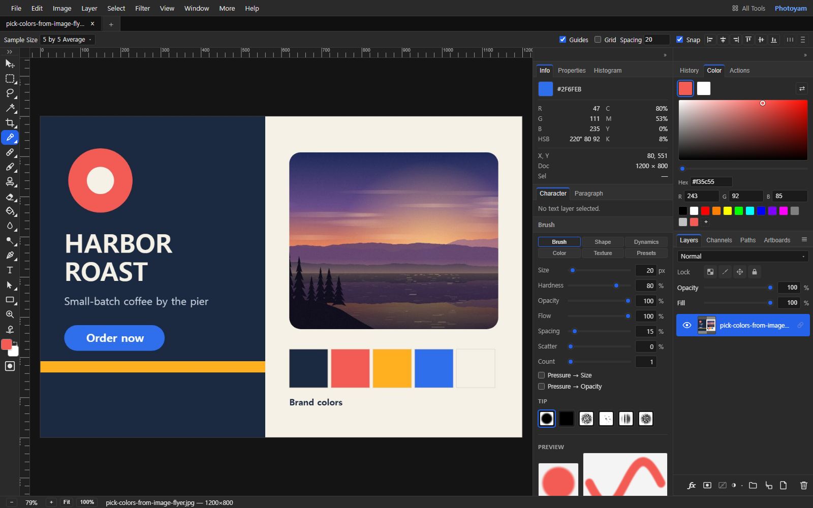Select the Zoom tool

[10, 314]
